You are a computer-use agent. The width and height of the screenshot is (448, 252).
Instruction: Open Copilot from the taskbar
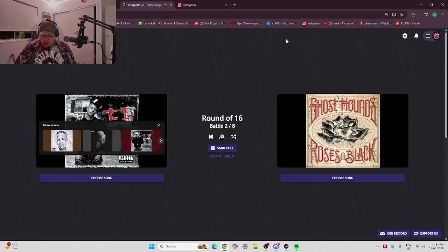235,246
